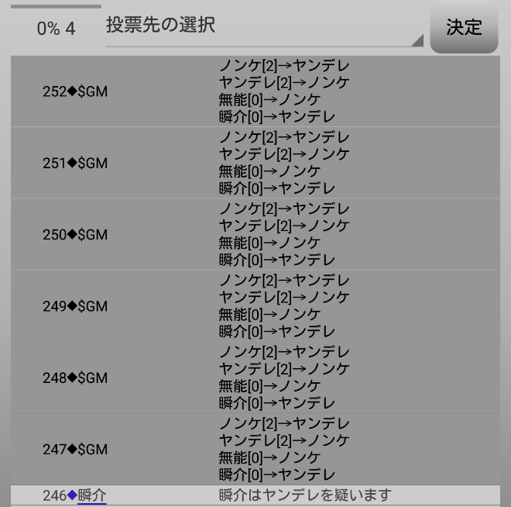Click the 無能[0]→ノンケ line in post 251
511x507 pixels.
point(269,171)
